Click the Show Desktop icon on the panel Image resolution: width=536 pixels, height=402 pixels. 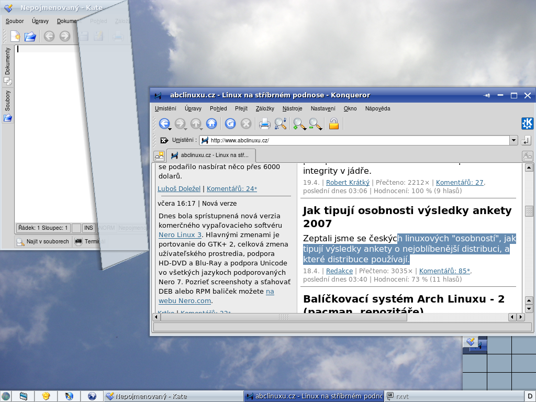pos(23,396)
